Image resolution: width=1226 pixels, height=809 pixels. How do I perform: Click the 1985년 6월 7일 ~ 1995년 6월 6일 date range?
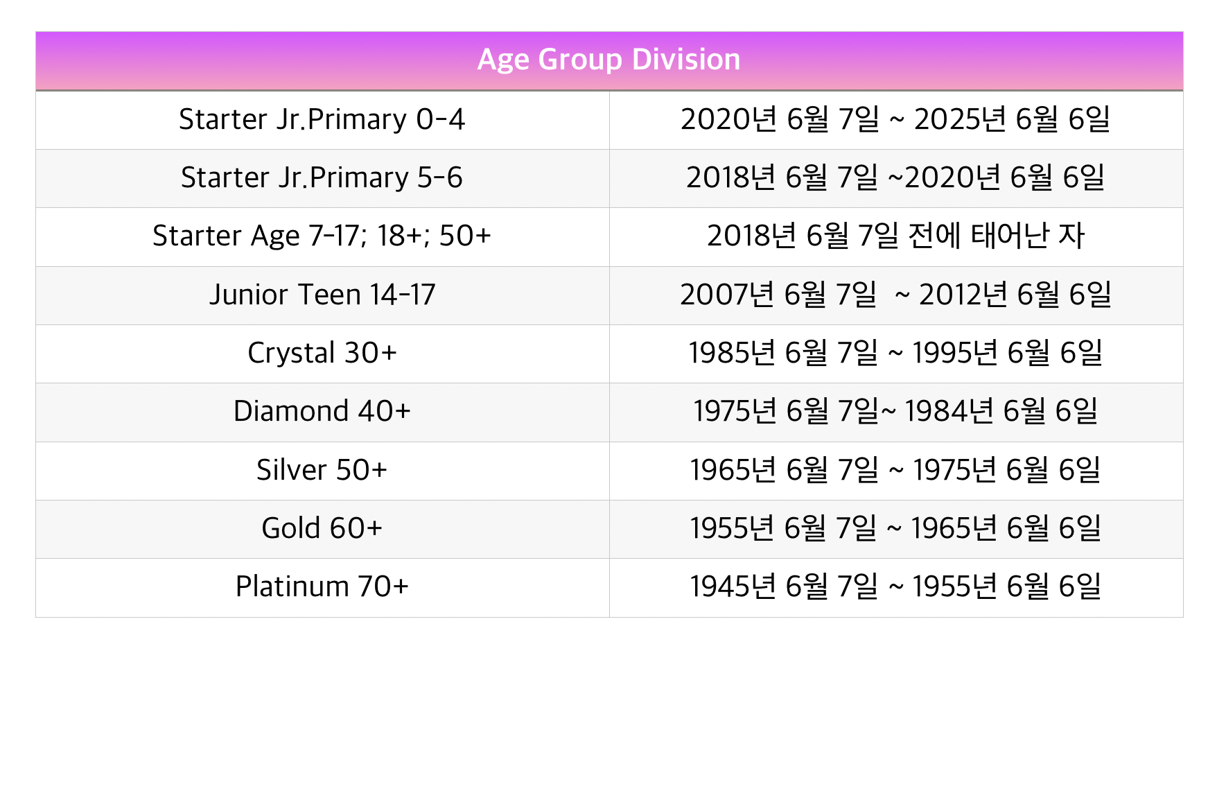click(x=895, y=354)
